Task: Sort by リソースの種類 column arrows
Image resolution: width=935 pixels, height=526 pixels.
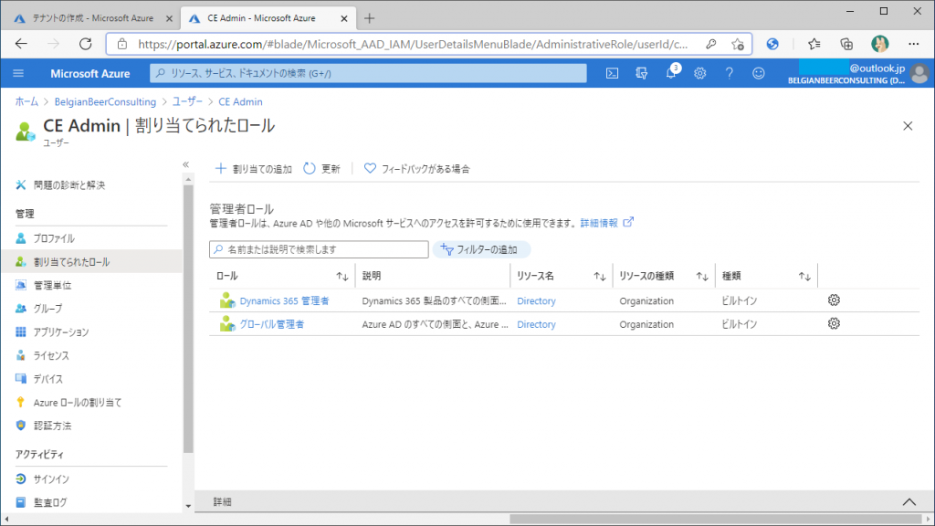Action: 702,276
